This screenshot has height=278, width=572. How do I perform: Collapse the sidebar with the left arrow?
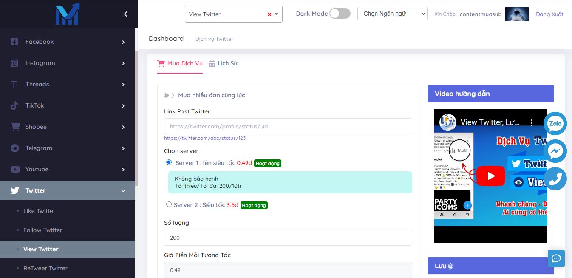[x=125, y=14]
